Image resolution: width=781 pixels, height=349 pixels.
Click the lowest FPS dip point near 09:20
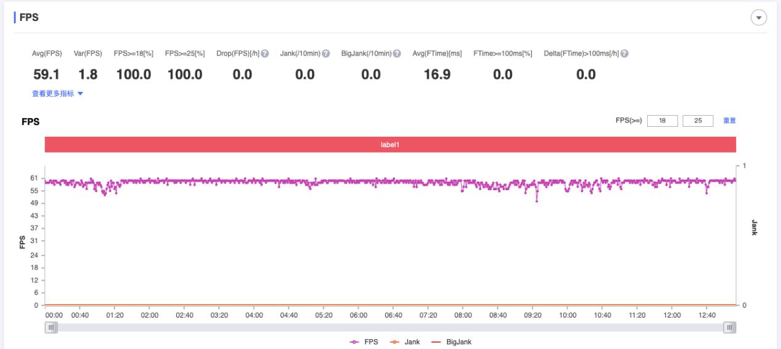(x=537, y=201)
